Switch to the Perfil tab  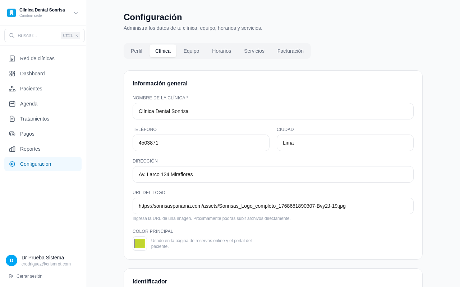(137, 51)
